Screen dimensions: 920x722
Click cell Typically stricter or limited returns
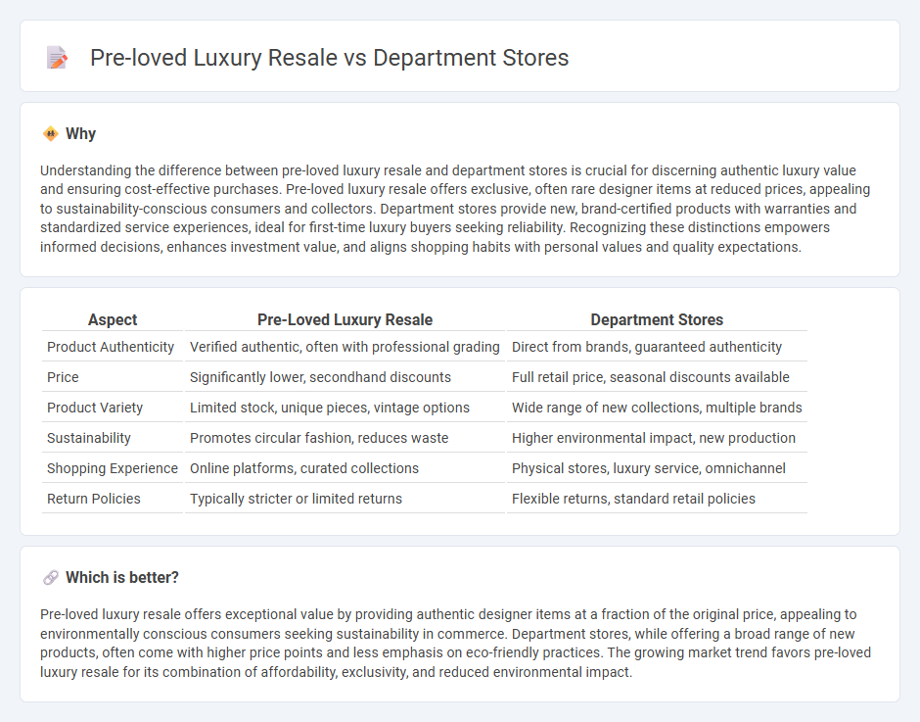[x=345, y=499]
